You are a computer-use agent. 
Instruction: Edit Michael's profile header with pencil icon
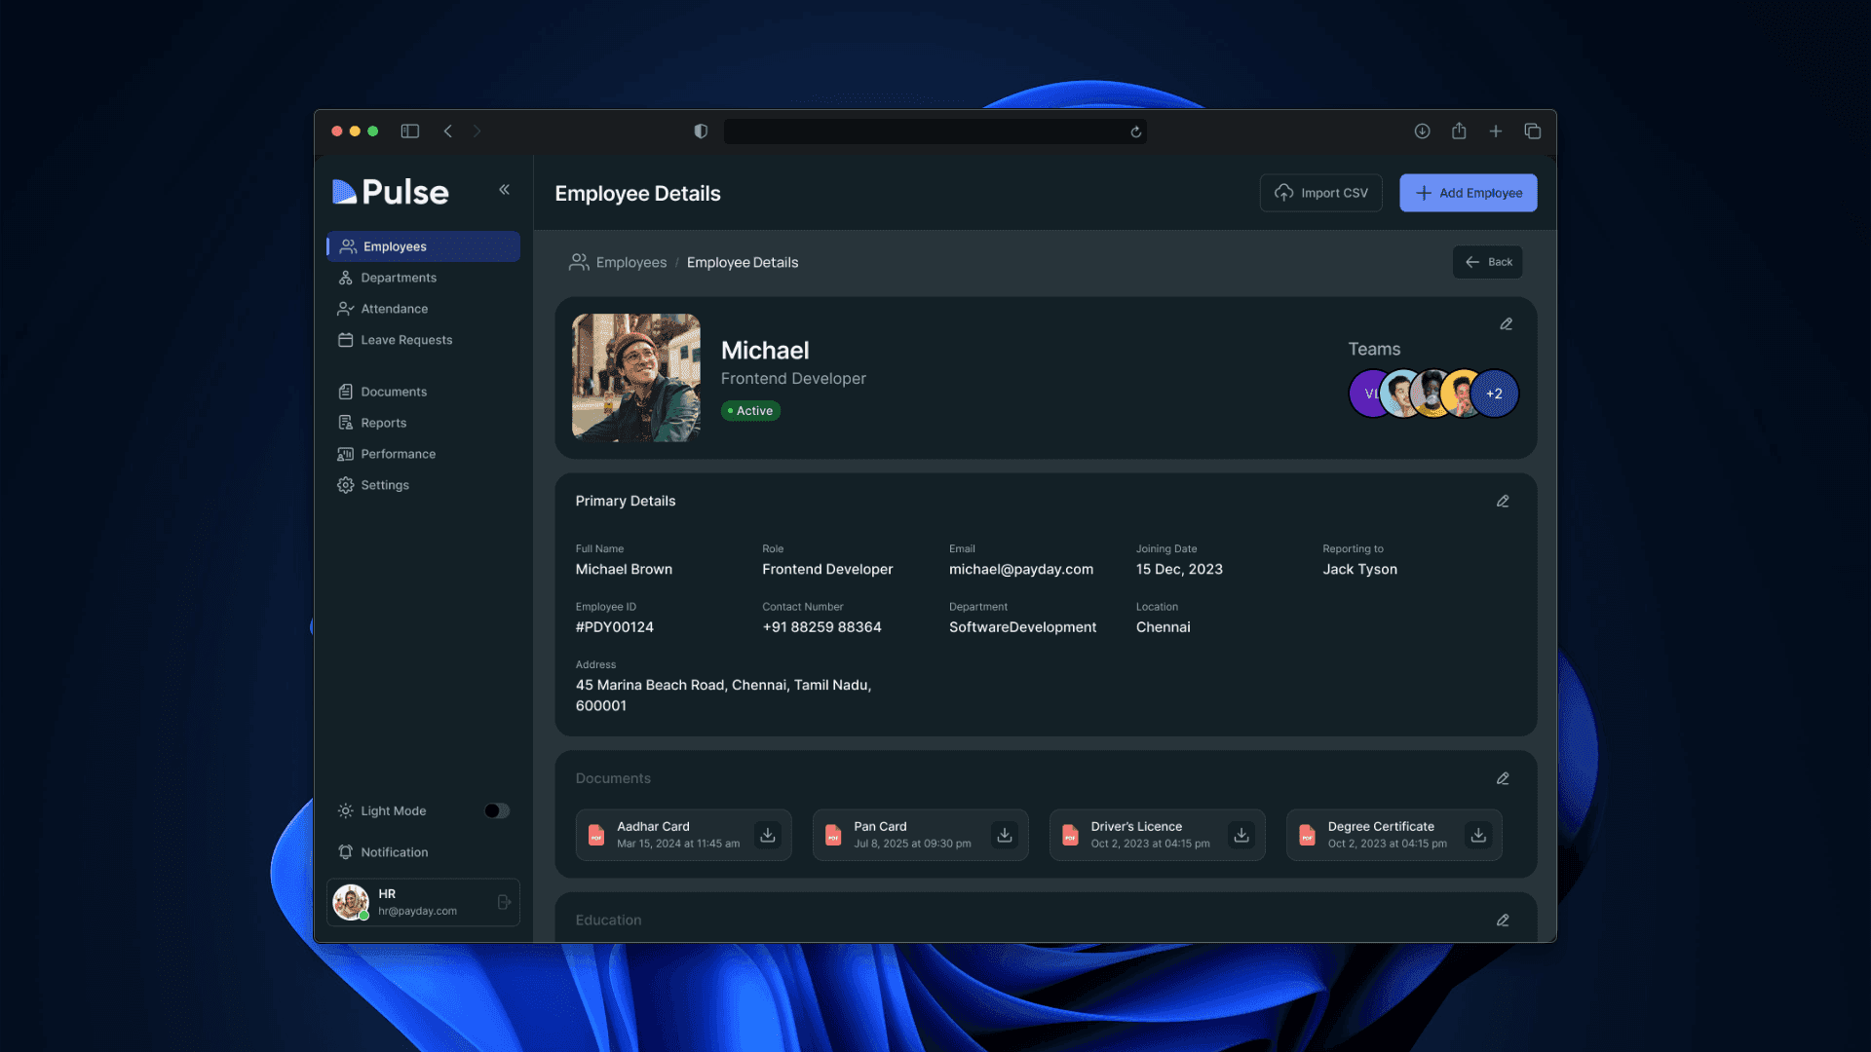1506,324
